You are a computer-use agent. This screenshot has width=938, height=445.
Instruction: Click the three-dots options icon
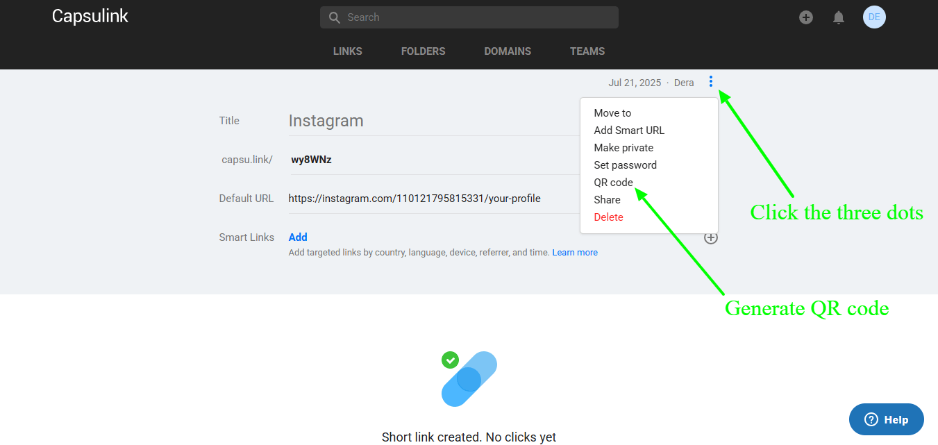pyautogui.click(x=710, y=82)
